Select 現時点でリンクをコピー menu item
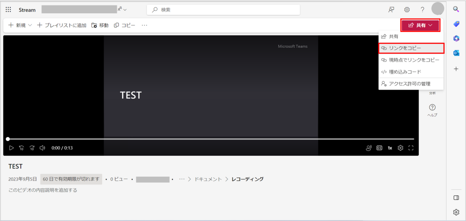Screen dimensions: 466x221 [x=411, y=60]
